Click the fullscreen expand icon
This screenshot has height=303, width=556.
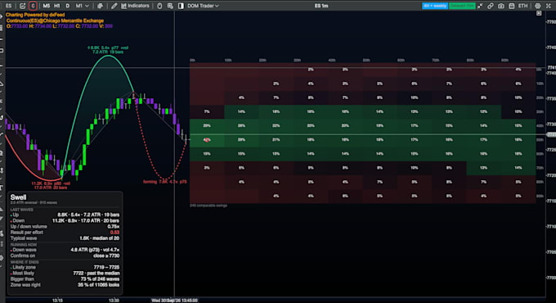pyautogui.click(x=548, y=6)
